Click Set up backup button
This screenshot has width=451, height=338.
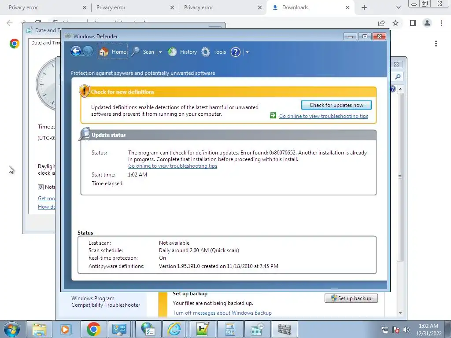pyautogui.click(x=351, y=298)
